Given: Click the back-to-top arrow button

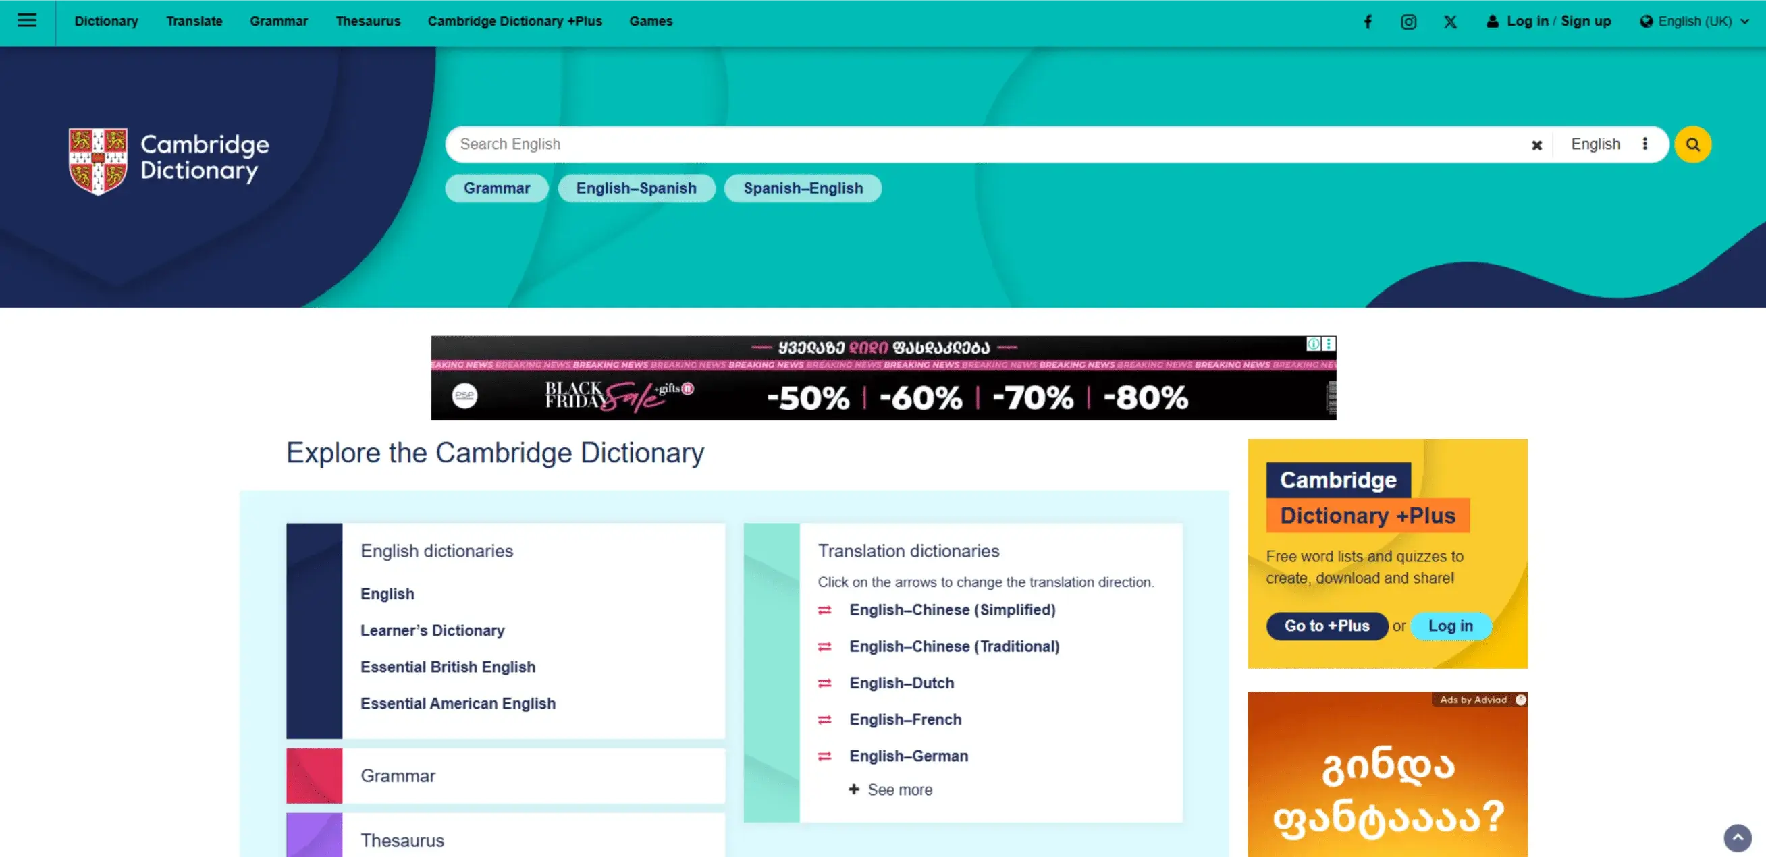Looking at the screenshot, I should click(1737, 837).
